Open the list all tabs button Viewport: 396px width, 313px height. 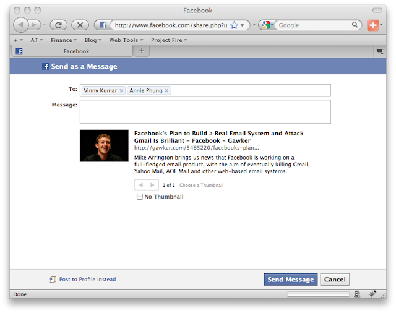tap(379, 51)
